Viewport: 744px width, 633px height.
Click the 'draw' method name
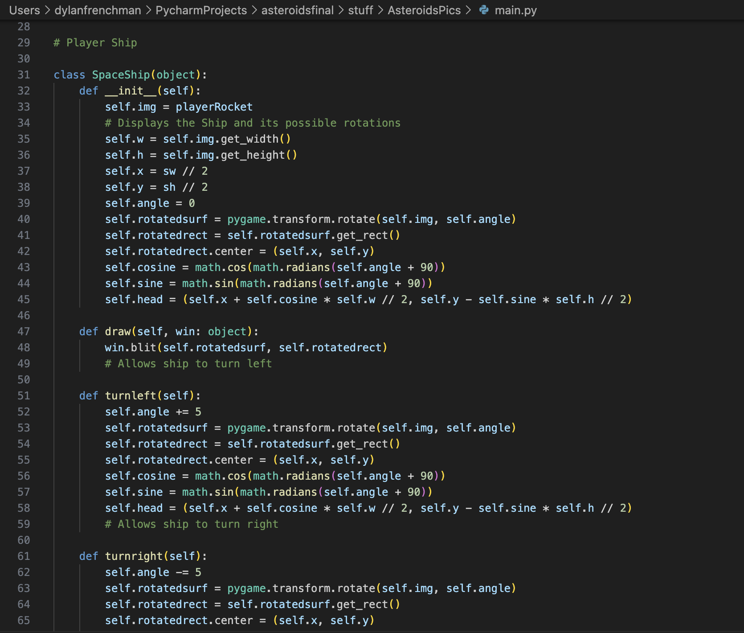coord(118,332)
